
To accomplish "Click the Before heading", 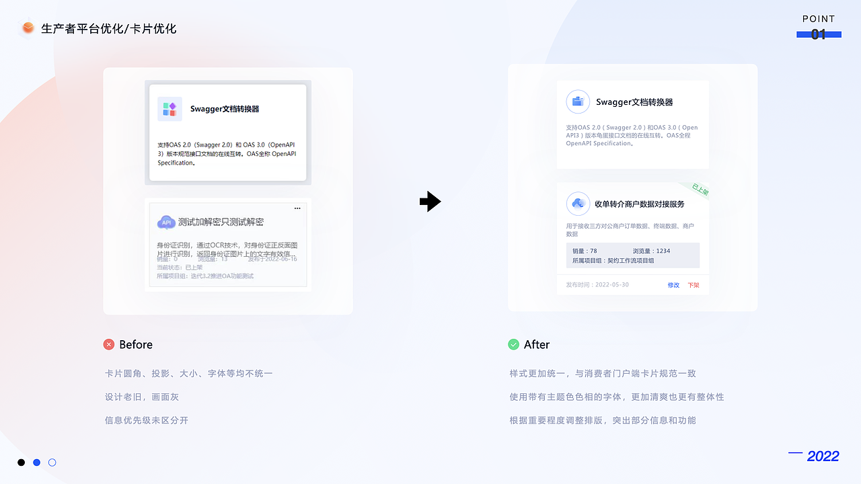I will click(136, 344).
